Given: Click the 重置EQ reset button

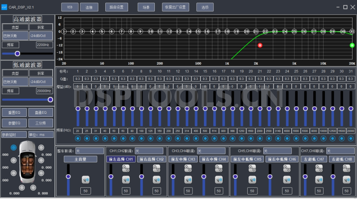Looking at the screenshot, I should point(14,112).
